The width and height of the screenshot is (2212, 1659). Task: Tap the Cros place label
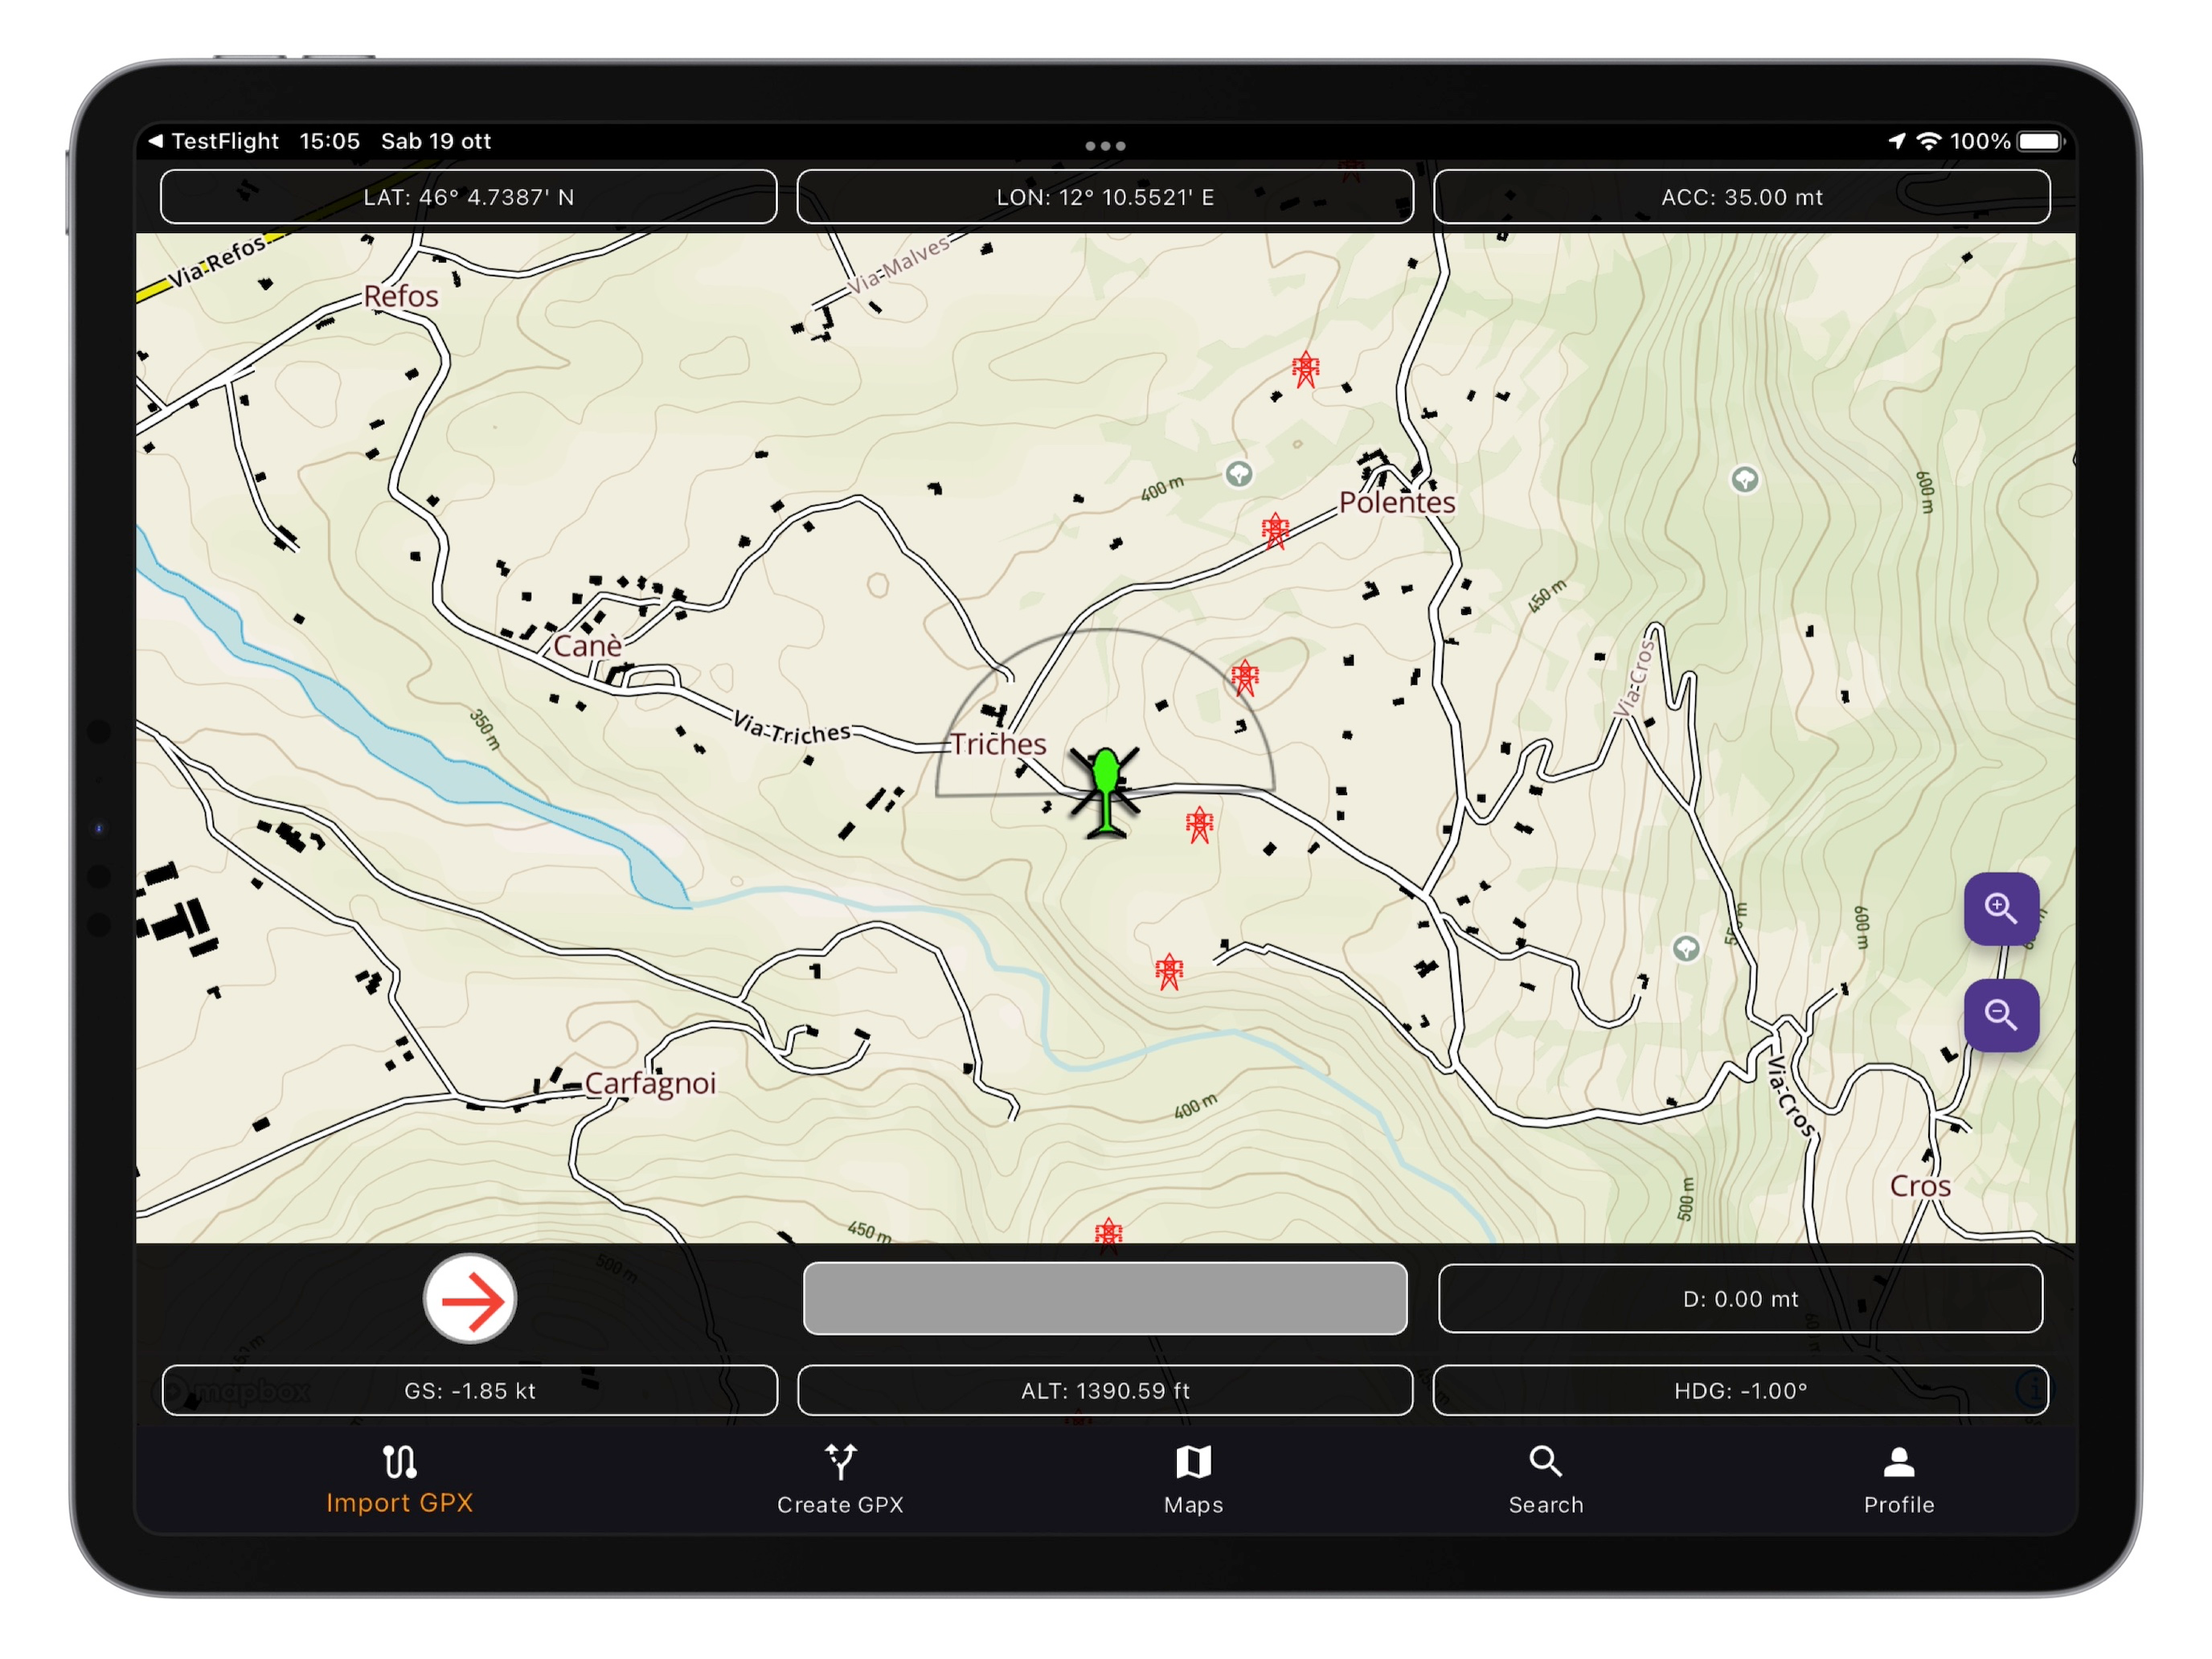click(x=1920, y=1186)
